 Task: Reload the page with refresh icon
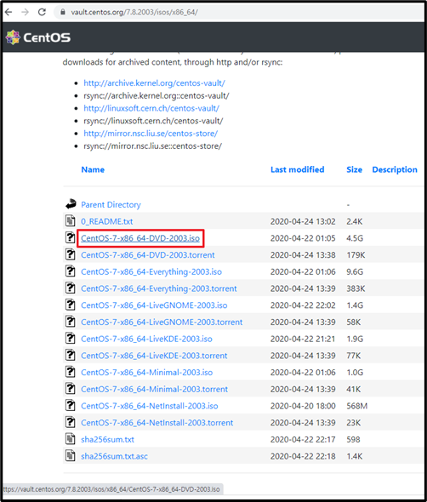[x=42, y=12]
